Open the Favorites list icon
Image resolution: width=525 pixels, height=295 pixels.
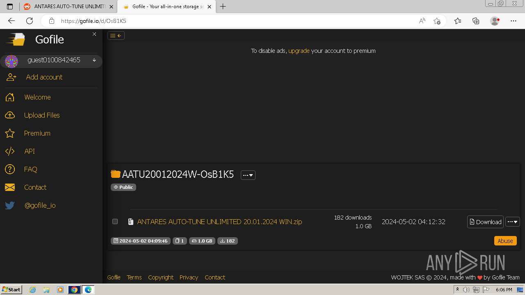458,21
